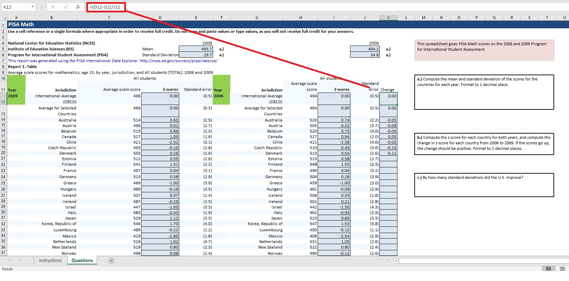Select row 12 header
The width and height of the screenshot is (569, 281).
pyautogui.click(x=3, y=99)
